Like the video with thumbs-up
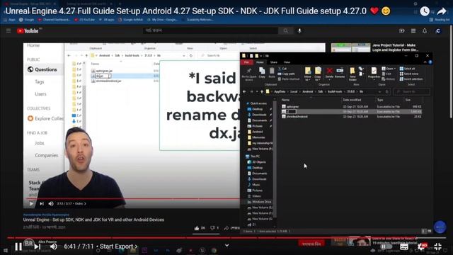Viewport: 453px width, 255px height. (x=197, y=228)
